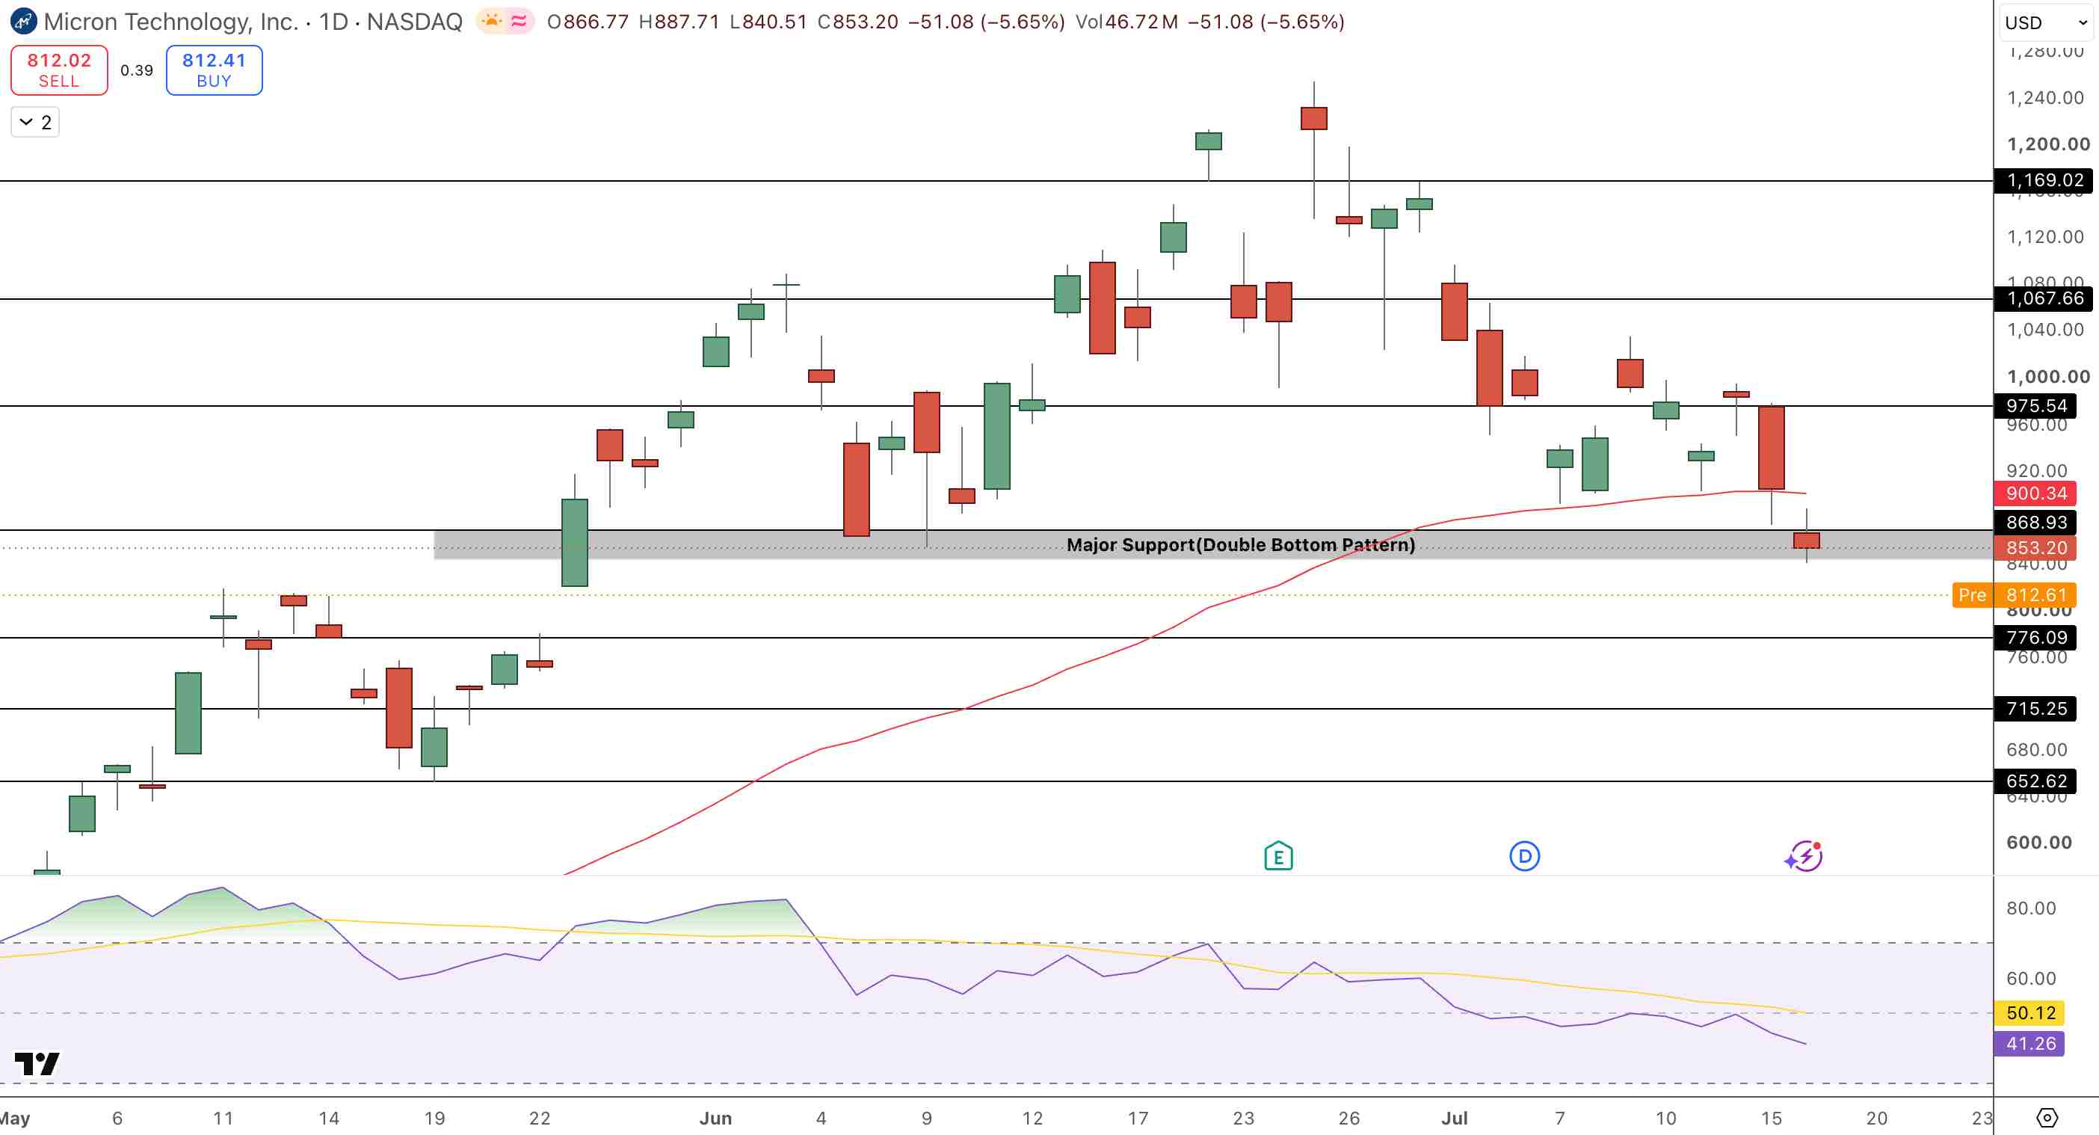
Task: Click the C853.20 close value in header
Action: coord(858,21)
